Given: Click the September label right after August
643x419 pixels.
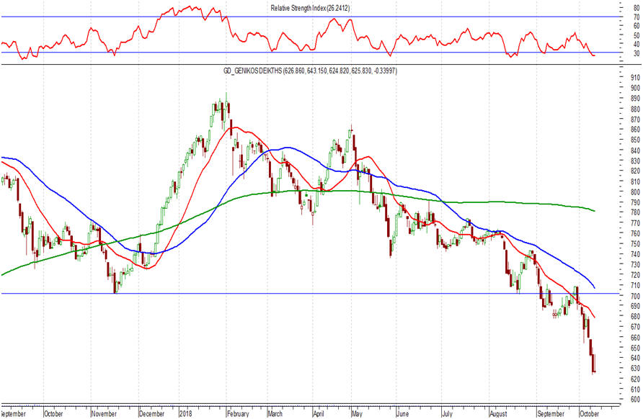Looking at the screenshot, I should (551, 414).
